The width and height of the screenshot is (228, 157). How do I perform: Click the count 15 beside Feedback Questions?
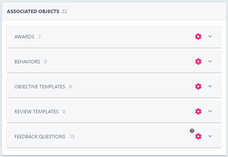tap(72, 137)
